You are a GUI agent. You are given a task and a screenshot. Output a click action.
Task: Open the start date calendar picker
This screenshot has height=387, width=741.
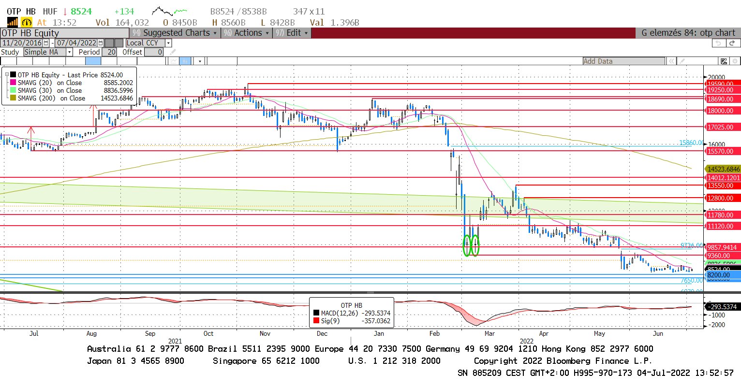pos(46,43)
